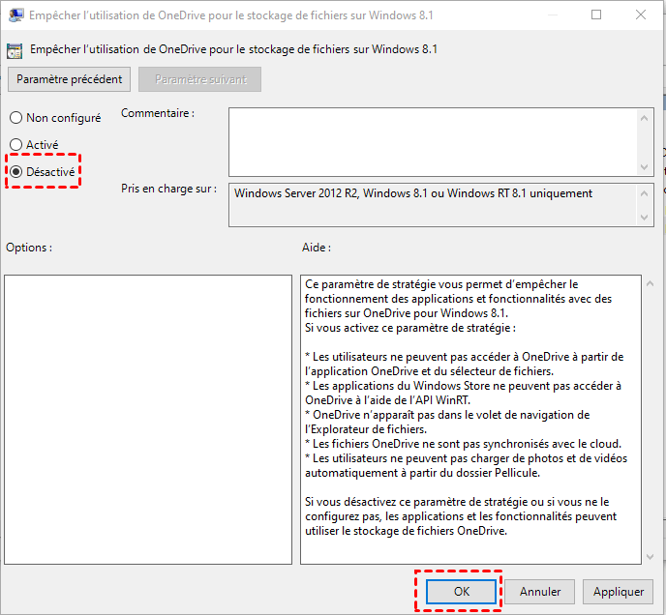Click the help text about Pellicule folder

[466, 465]
